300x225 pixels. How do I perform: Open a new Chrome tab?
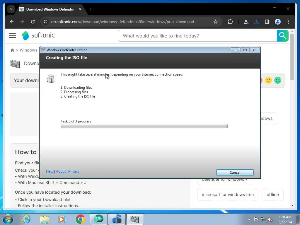click(91, 9)
